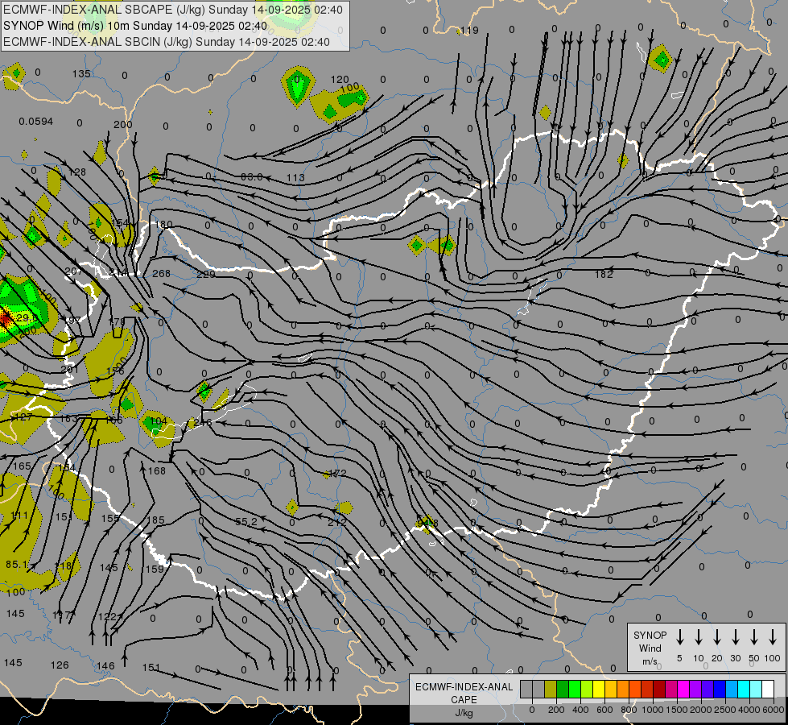Click the wind arrow above the 10 label
This screenshot has height=725, width=788.
[698, 637]
